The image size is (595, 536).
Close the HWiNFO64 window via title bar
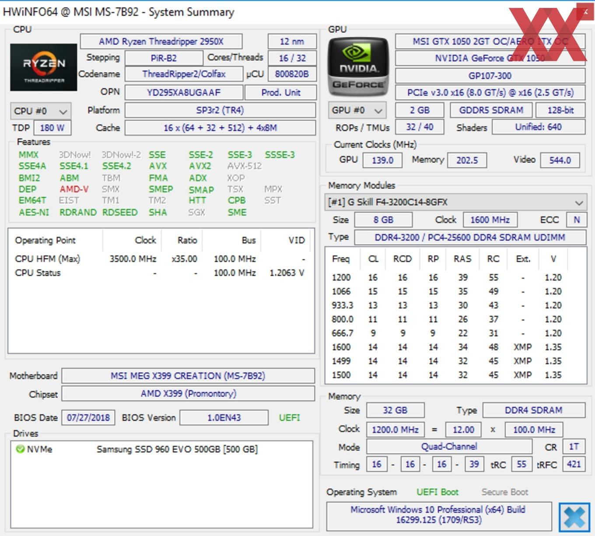click(x=585, y=12)
